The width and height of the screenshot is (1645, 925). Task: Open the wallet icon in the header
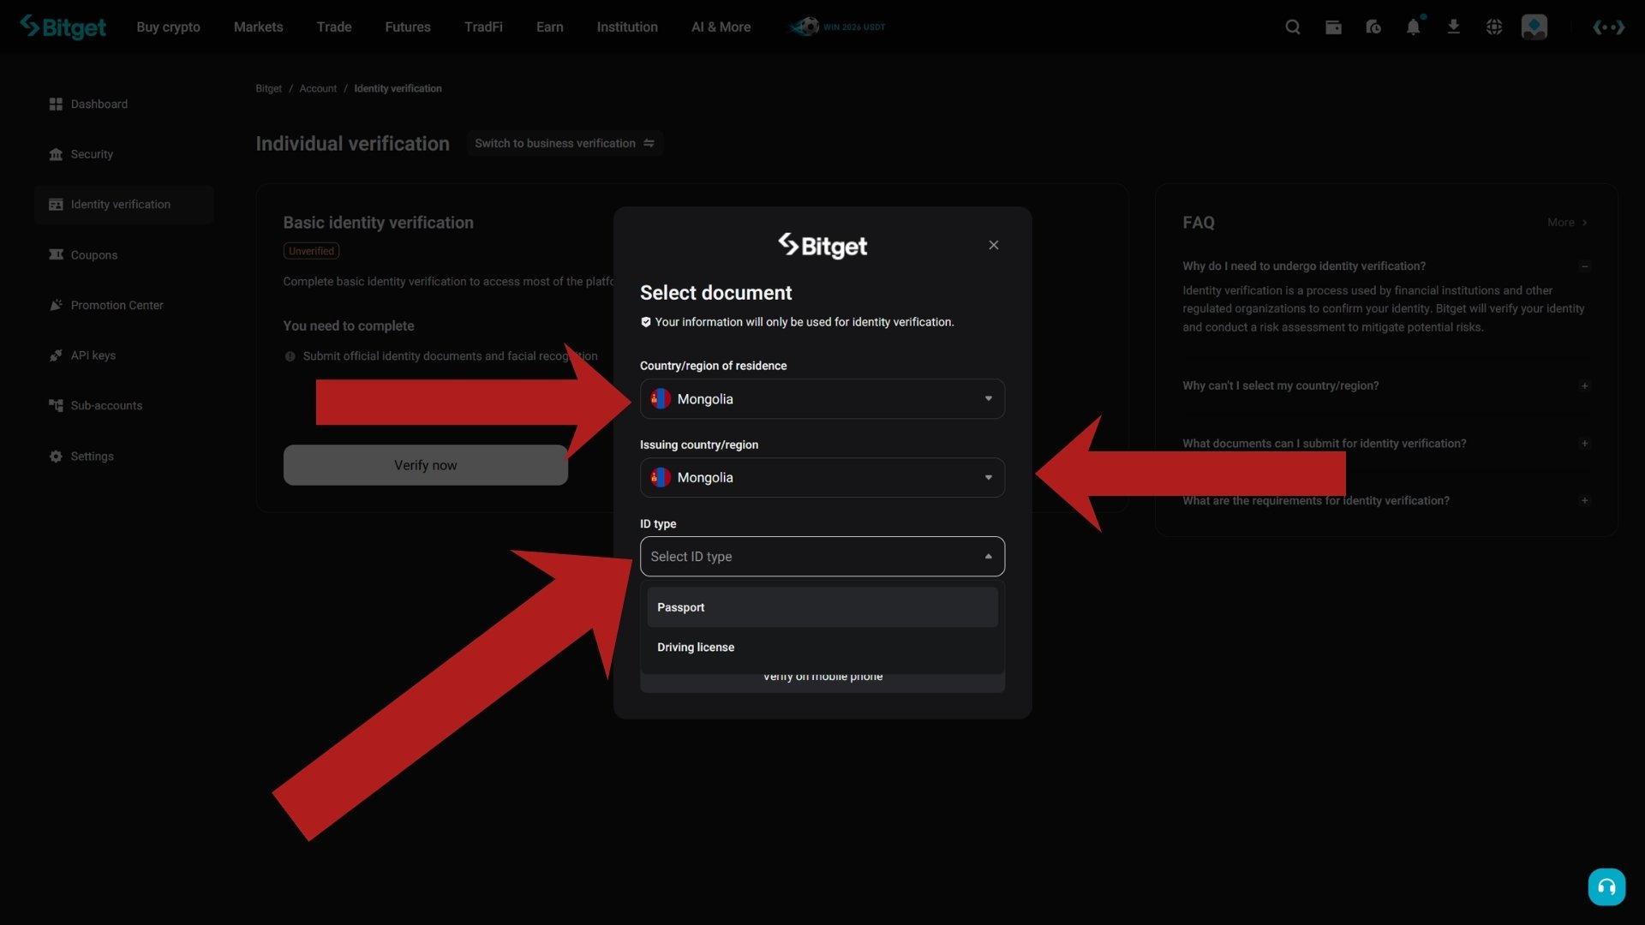click(1333, 27)
